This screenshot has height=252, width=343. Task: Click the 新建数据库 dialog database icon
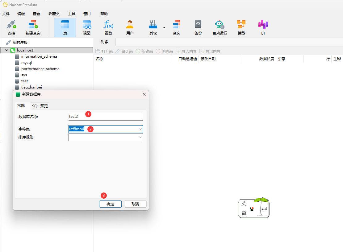coord(18,94)
